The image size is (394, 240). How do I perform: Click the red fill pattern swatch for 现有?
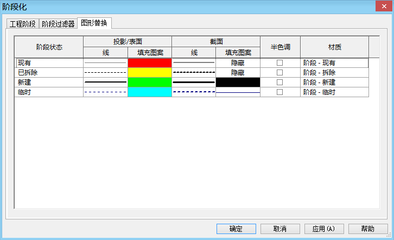150,62
